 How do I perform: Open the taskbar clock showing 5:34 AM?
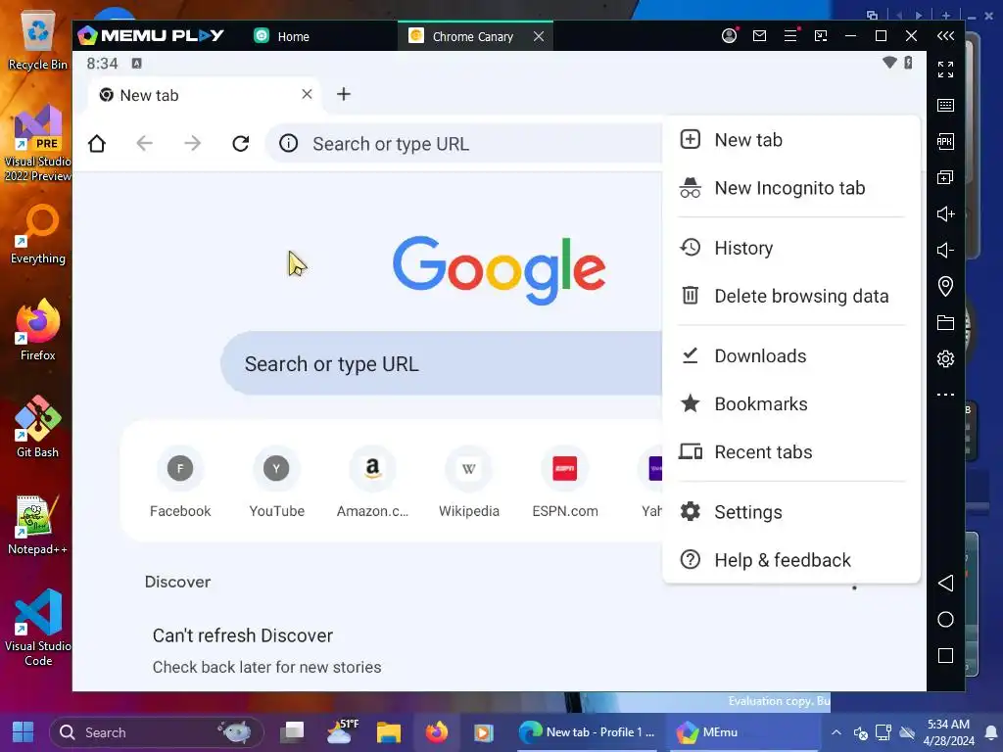[948, 732]
